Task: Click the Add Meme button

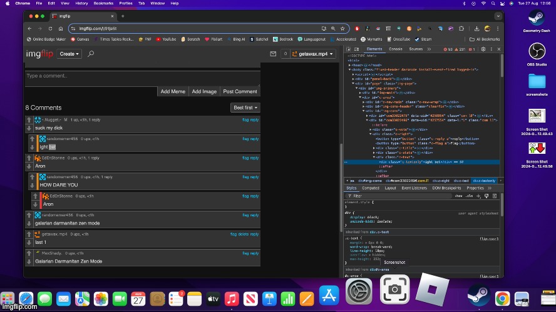Action: [173, 92]
